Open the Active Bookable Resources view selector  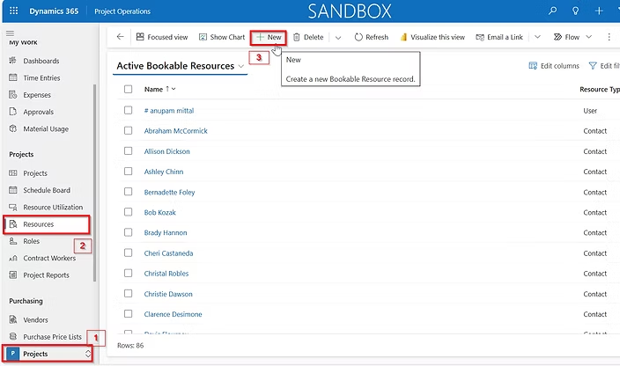point(181,66)
